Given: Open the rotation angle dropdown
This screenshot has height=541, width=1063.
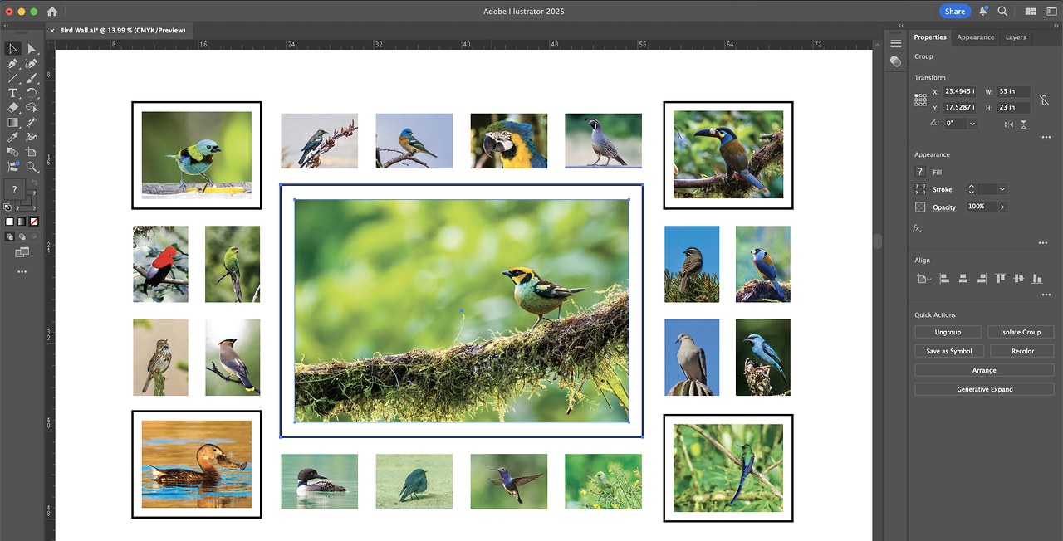Looking at the screenshot, I should (972, 124).
